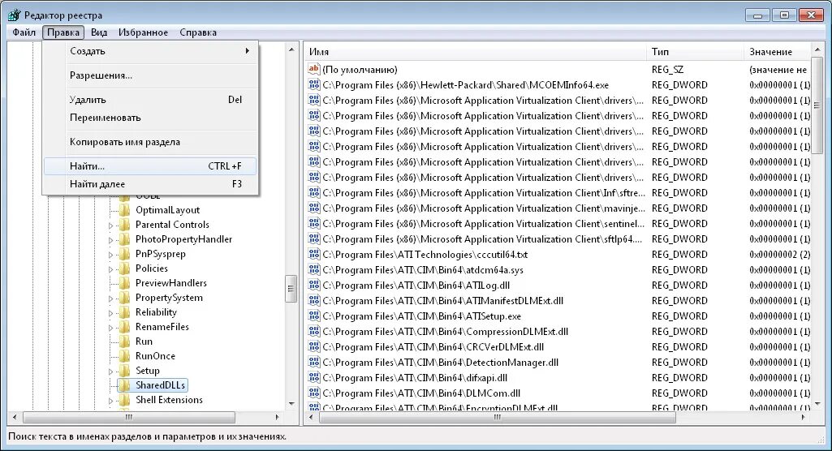Select Копировать имя раздела menu entry
832x451 pixels.
pyautogui.click(x=150, y=142)
